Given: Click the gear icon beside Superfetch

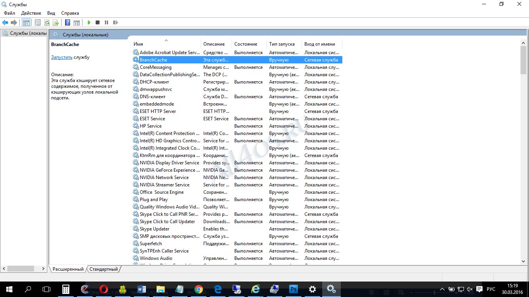Looking at the screenshot, I should (136, 243).
